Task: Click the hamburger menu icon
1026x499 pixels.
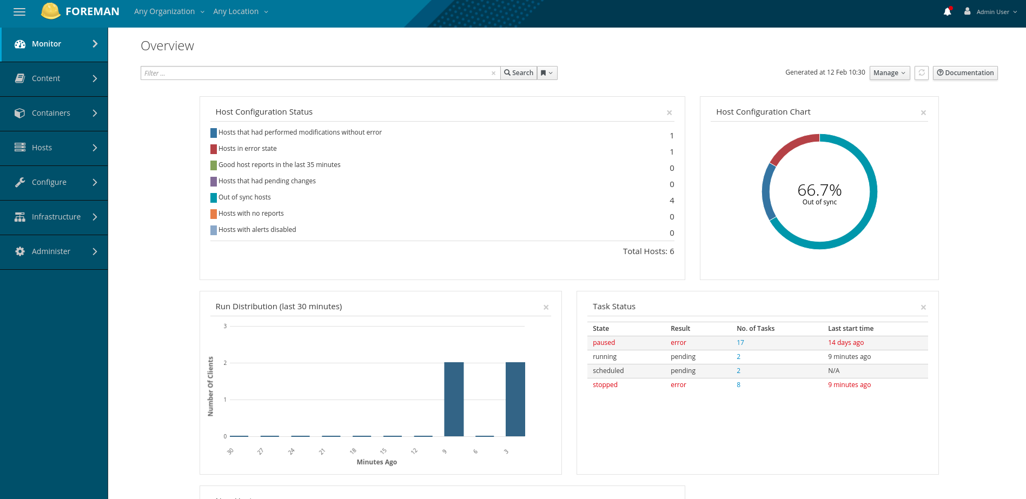Action: 19,12
